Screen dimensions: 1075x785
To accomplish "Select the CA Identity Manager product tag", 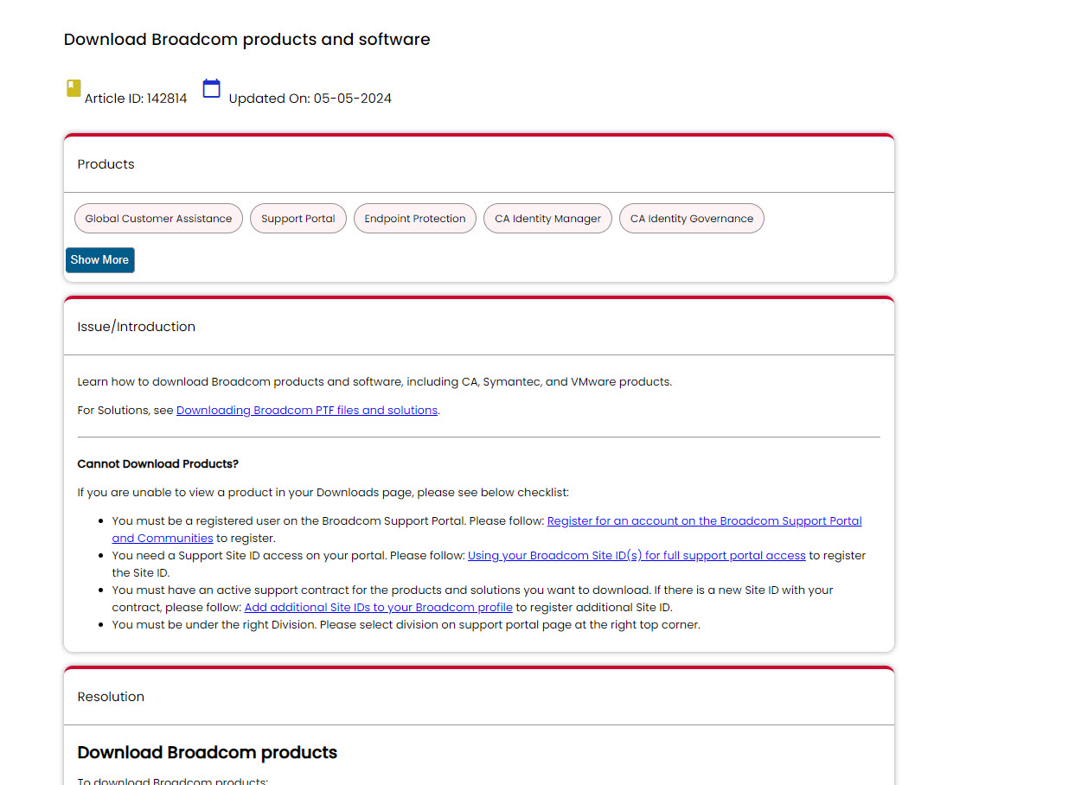I will tap(548, 219).
